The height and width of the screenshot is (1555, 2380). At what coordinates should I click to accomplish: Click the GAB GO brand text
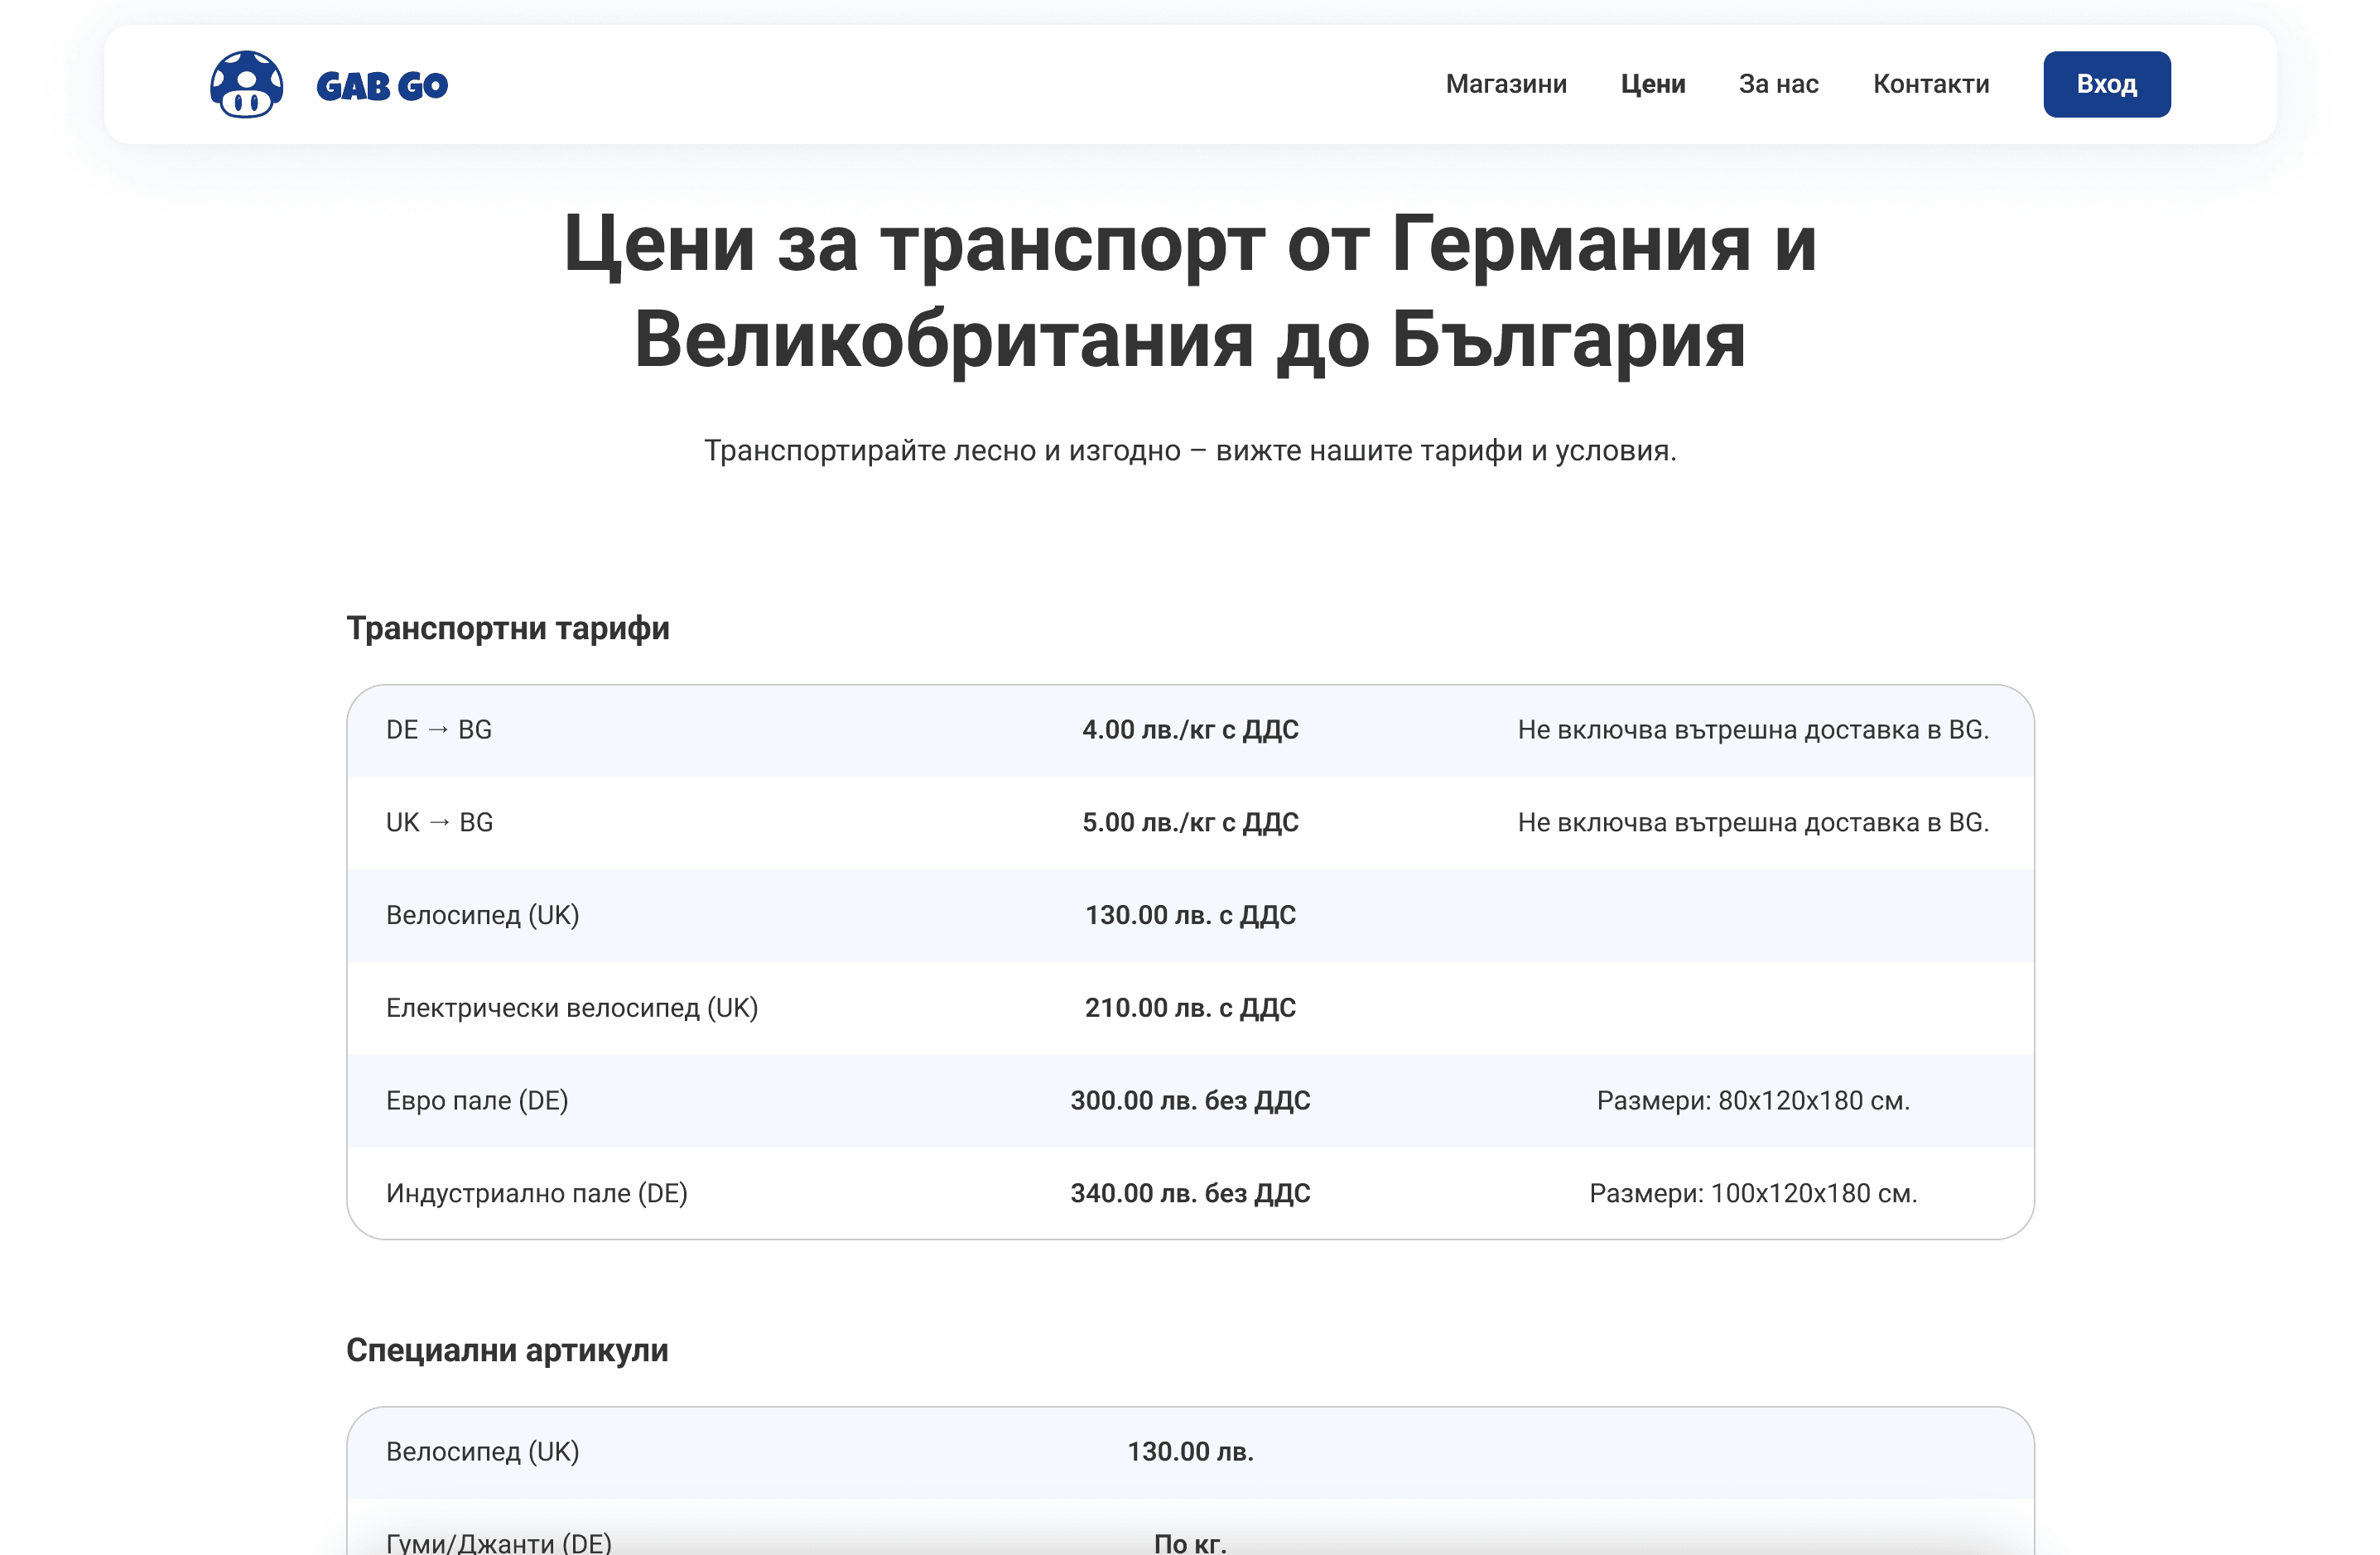[382, 86]
